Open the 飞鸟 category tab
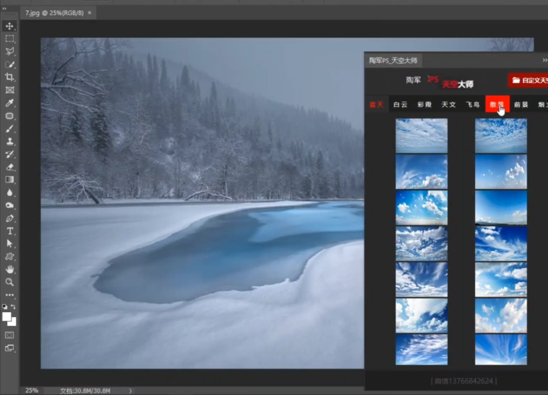Screen dimensions: 548x395 point(472,104)
